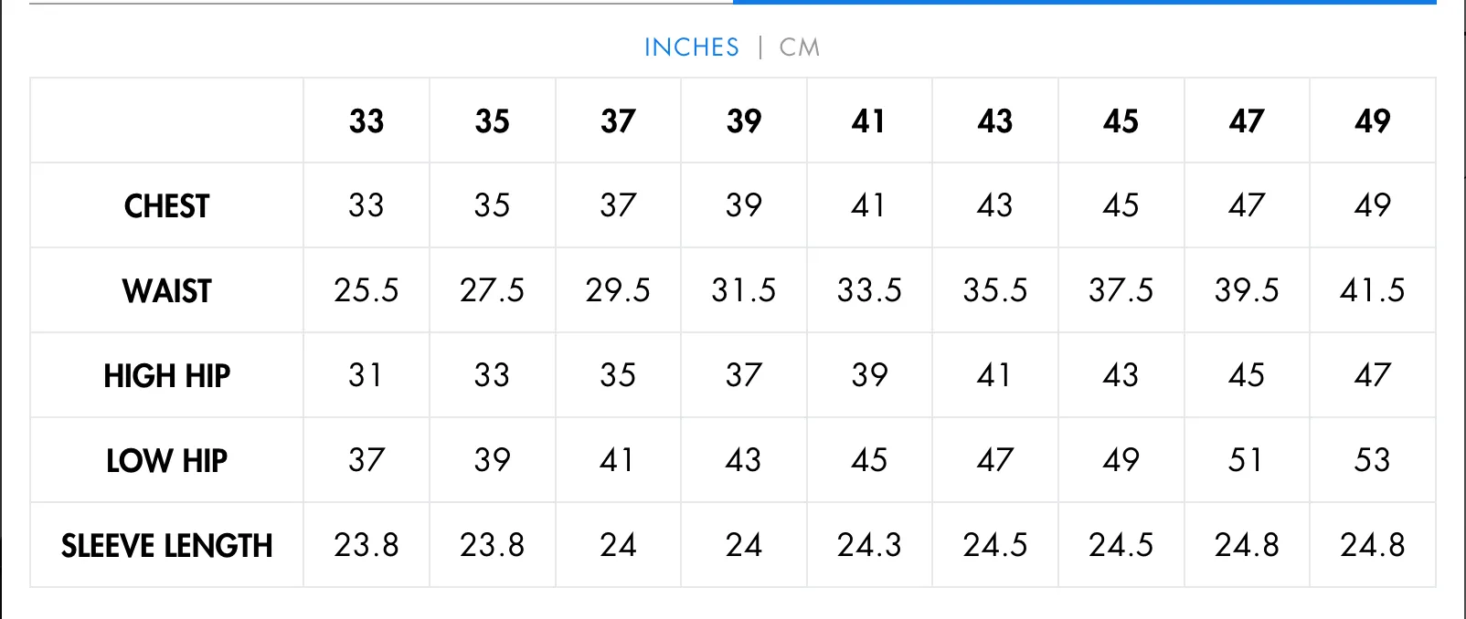Image resolution: width=1466 pixels, height=619 pixels.
Task: Click chest value 47
Action: point(1247,205)
